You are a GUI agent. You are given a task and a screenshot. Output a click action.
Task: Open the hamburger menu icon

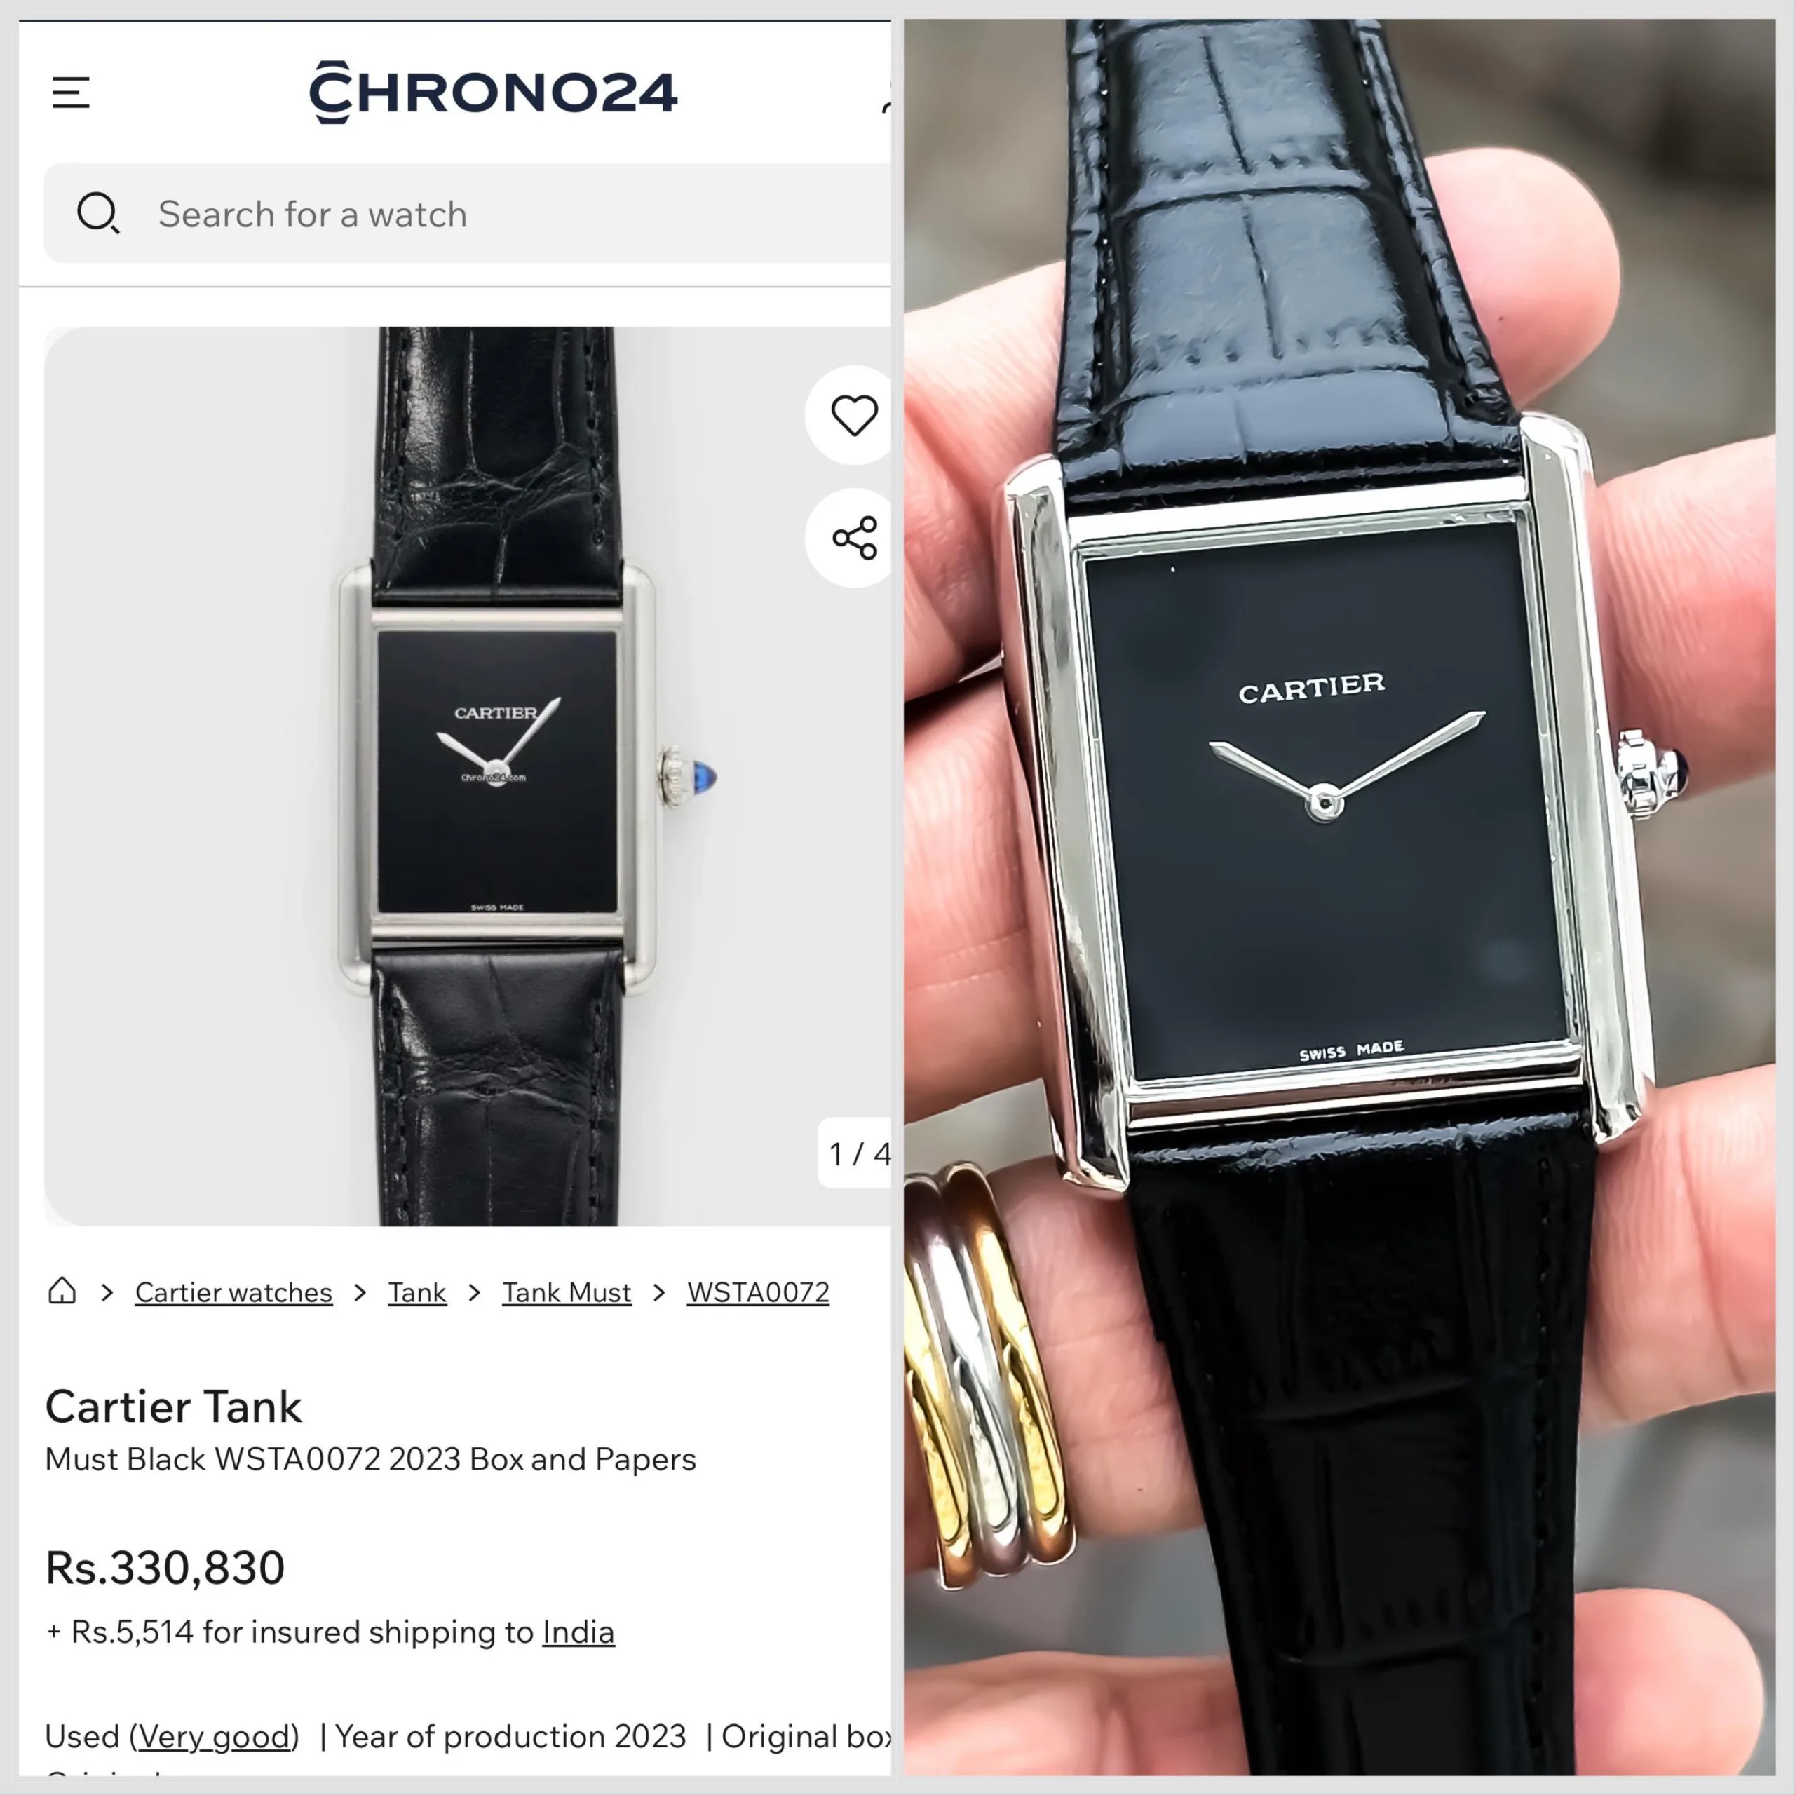click(x=71, y=93)
